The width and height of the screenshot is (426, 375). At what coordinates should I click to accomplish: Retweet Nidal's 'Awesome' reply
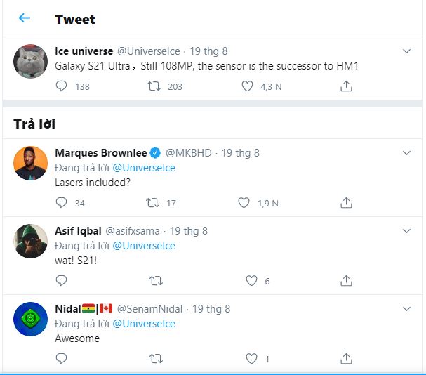click(x=156, y=359)
